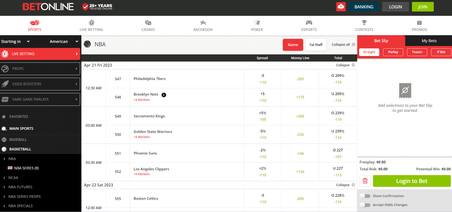
Task: Open the Starting in dropdown
Action: 15,41
